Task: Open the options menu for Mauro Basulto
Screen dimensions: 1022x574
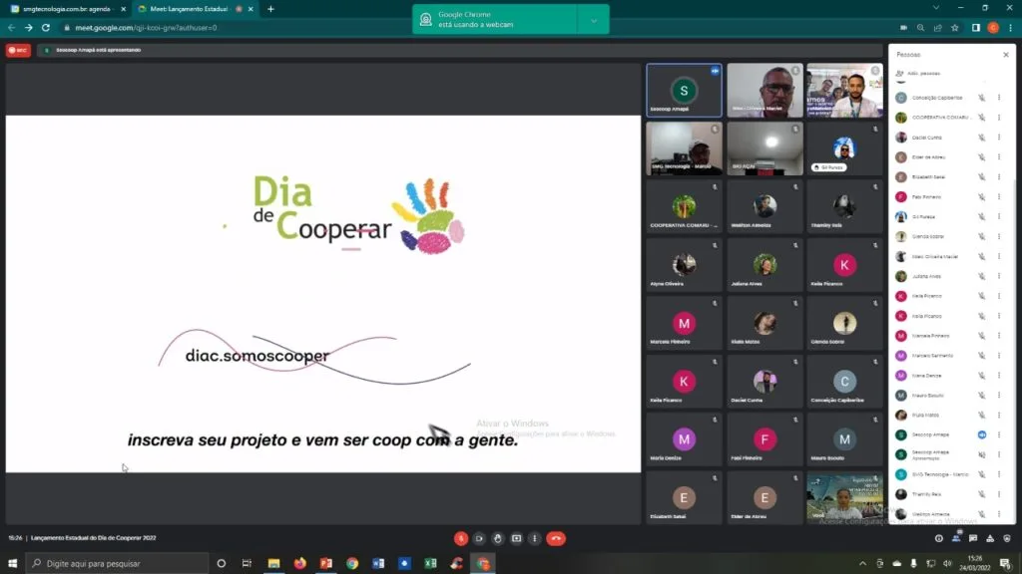Action: 999,395
